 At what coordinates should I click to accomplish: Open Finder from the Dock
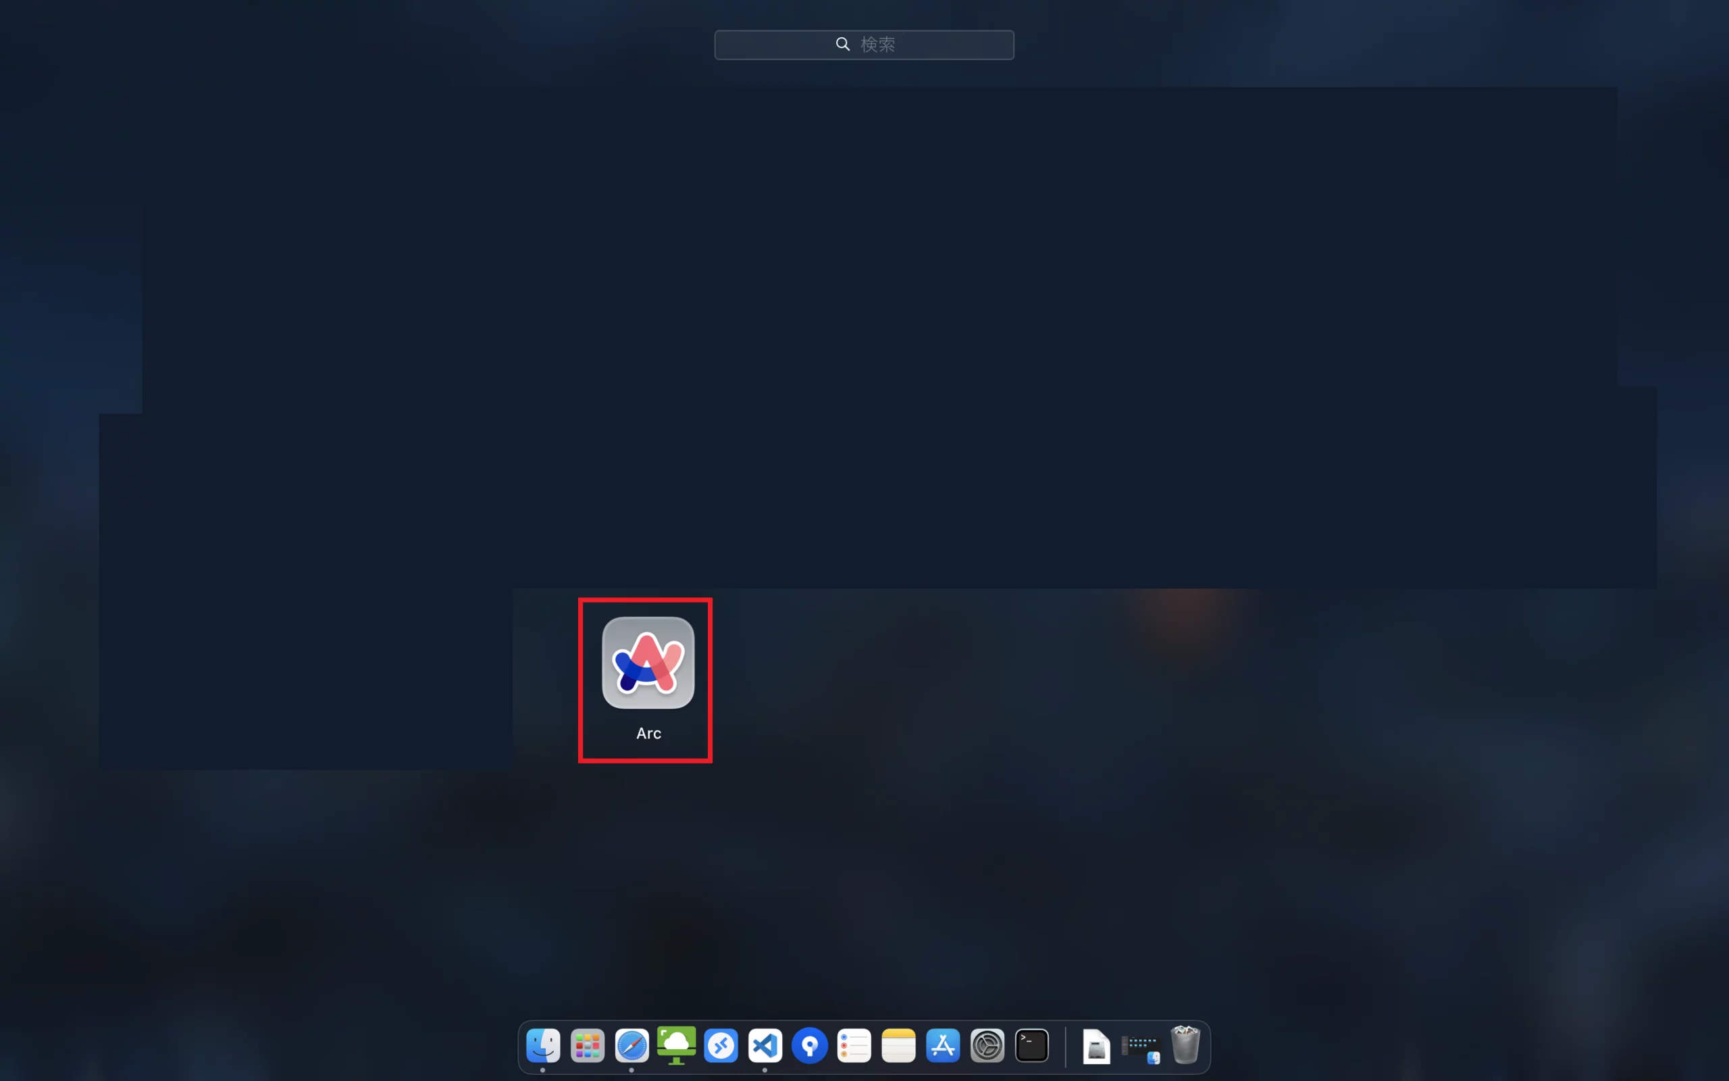(543, 1045)
